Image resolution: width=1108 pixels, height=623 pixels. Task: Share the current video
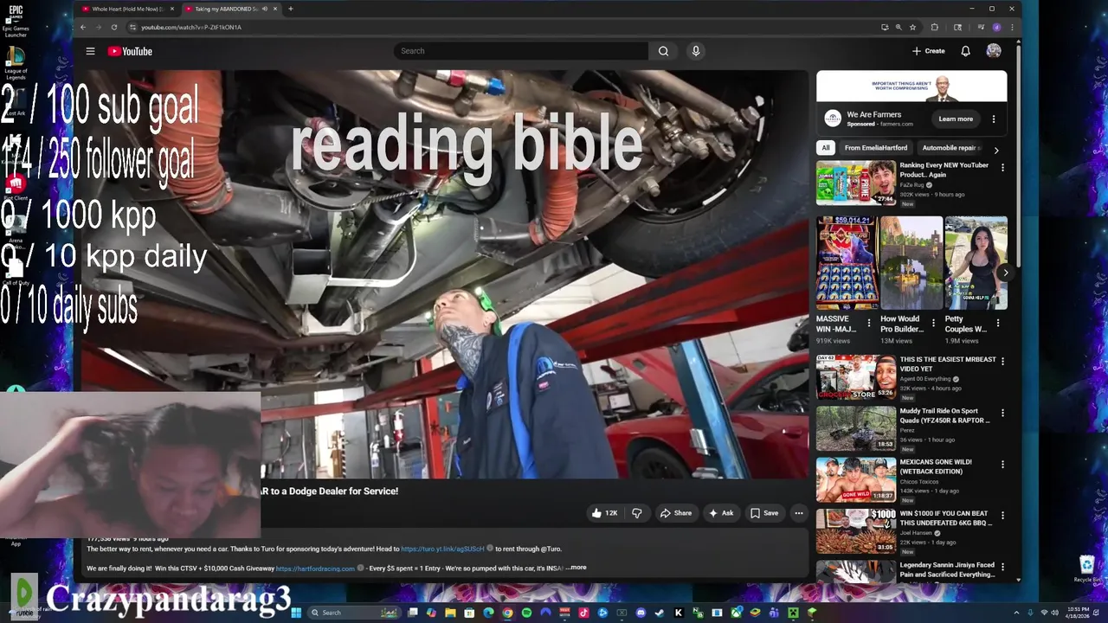pos(676,513)
